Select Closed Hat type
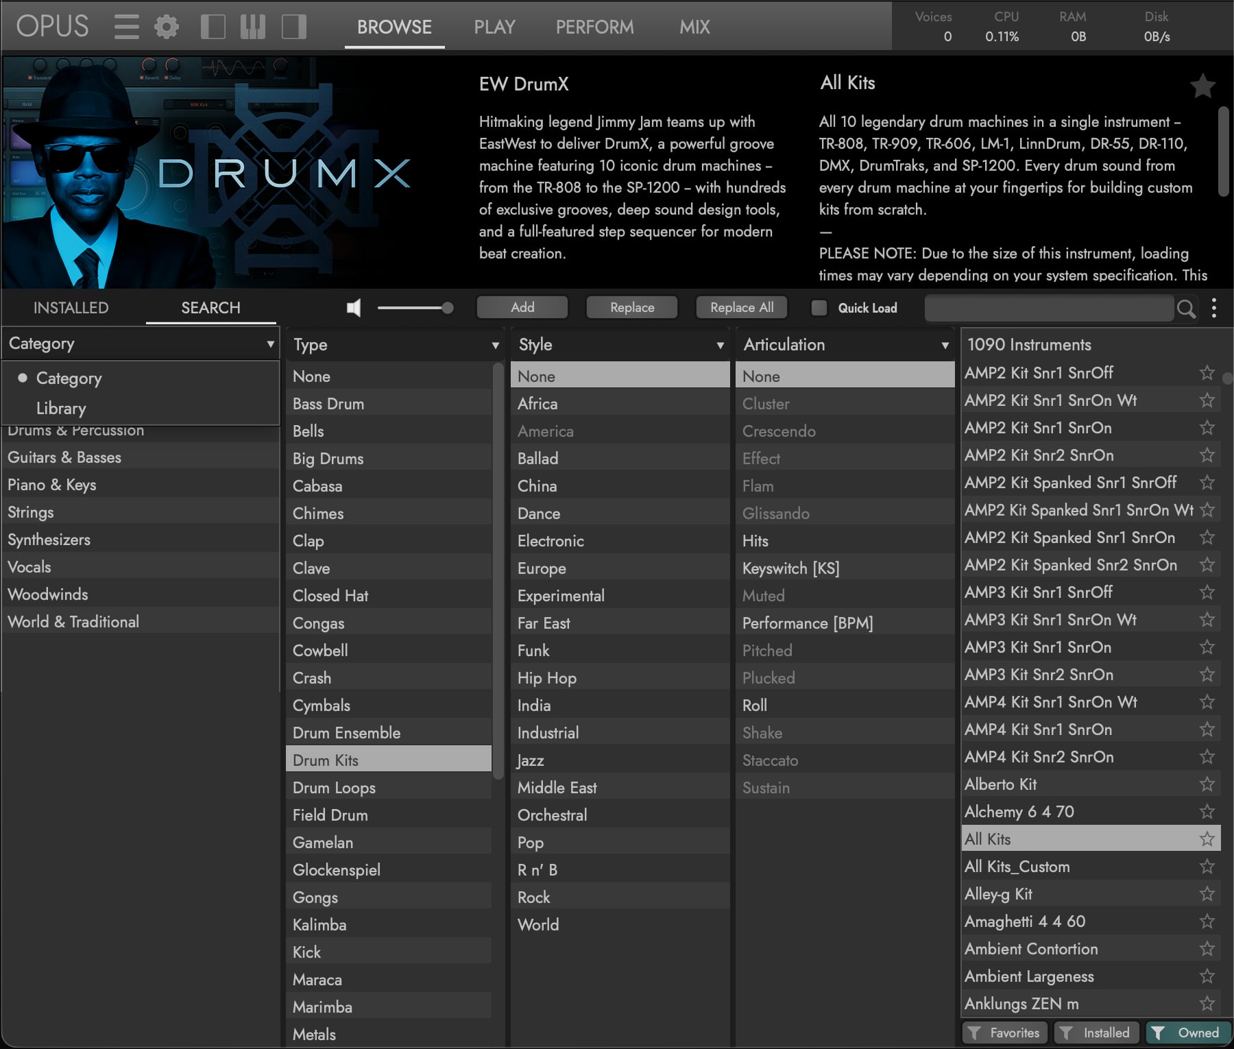 tap(389, 596)
